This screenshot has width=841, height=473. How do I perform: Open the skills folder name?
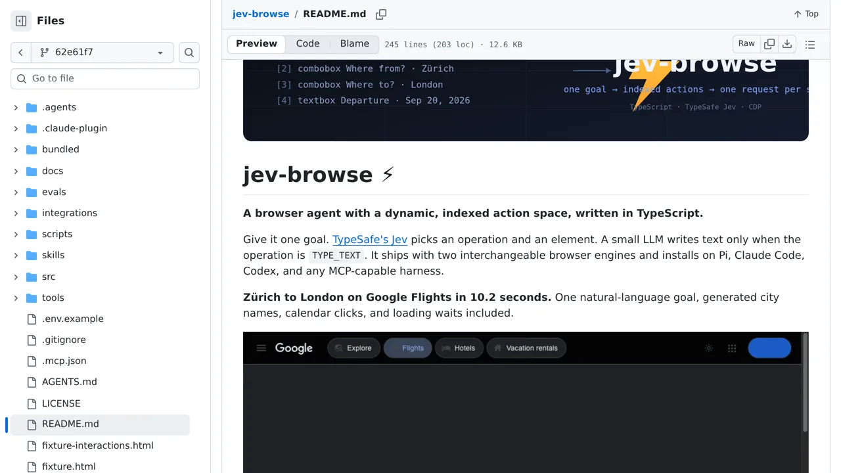(x=53, y=255)
